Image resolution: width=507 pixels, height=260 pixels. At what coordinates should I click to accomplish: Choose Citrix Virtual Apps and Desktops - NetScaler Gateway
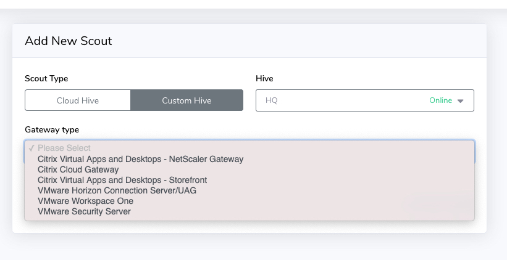click(249, 159)
